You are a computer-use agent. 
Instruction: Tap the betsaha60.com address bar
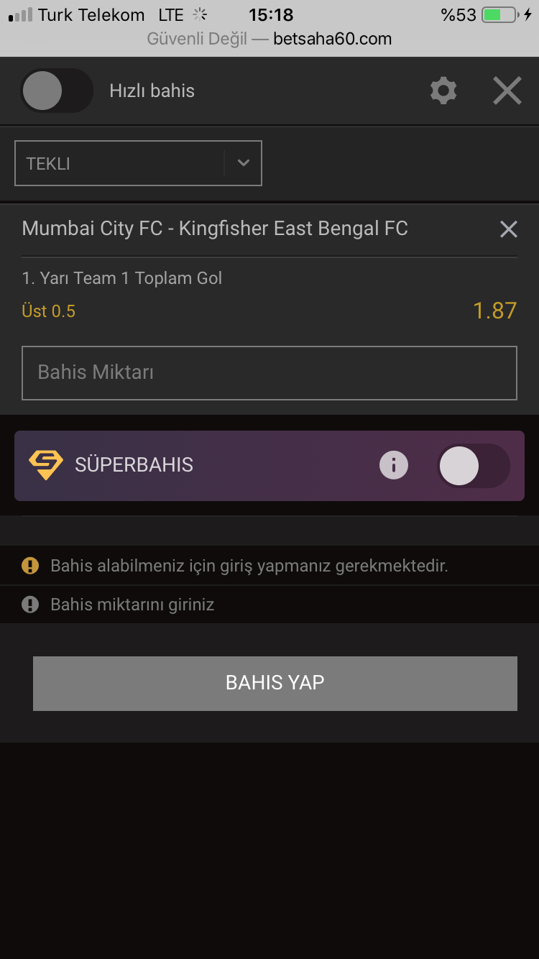(269, 39)
